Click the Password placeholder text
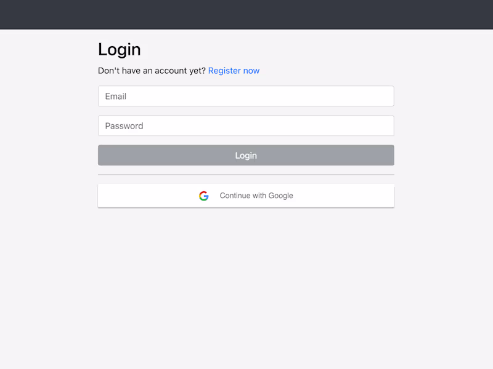The width and height of the screenshot is (493, 369). click(124, 126)
